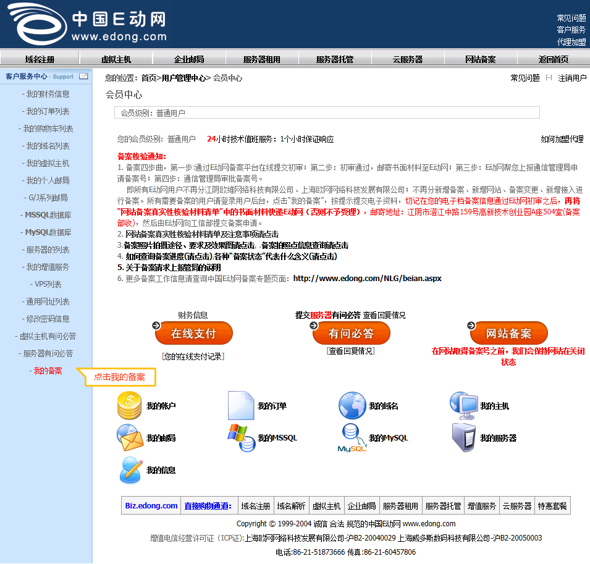Open the 我的MSSQL Windows database icon
Viewport: 590px width, 564px height.
pyautogui.click(x=241, y=437)
